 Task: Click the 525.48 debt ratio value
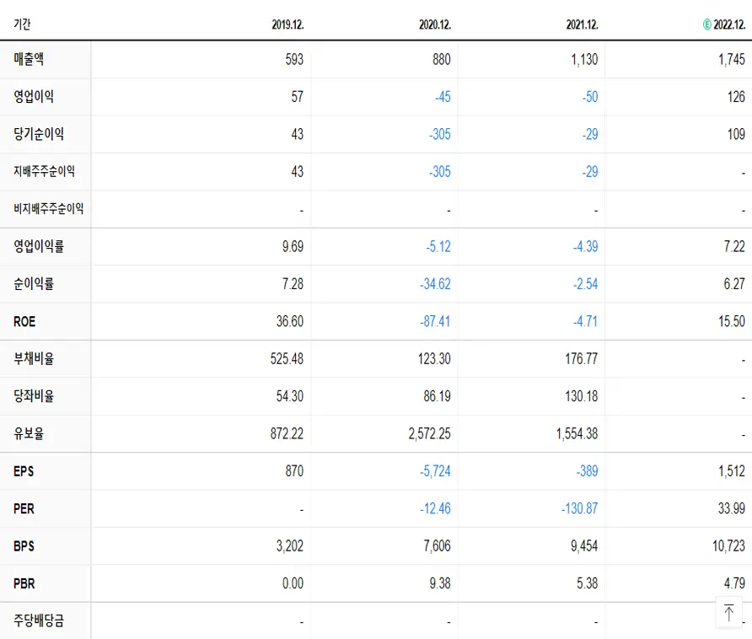tap(287, 358)
